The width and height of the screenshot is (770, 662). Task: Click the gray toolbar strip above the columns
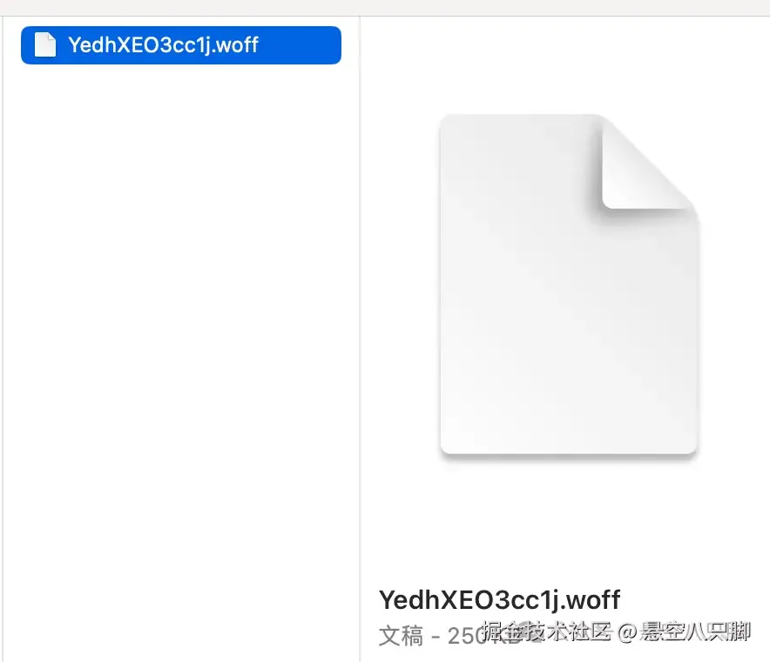385,7
